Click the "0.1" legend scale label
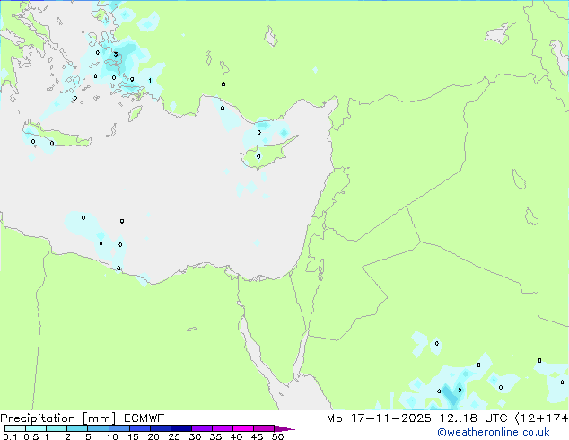The image size is (569, 440). pyautogui.click(x=10, y=436)
